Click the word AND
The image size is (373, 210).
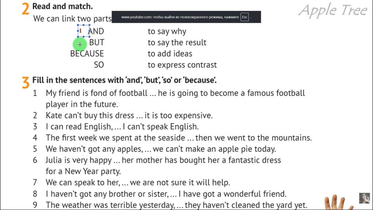coord(96,31)
